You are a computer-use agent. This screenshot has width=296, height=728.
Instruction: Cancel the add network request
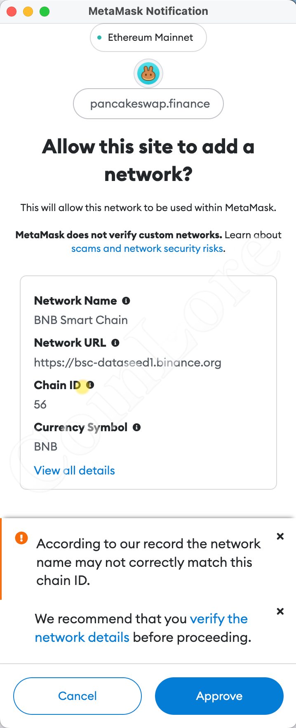78,696
